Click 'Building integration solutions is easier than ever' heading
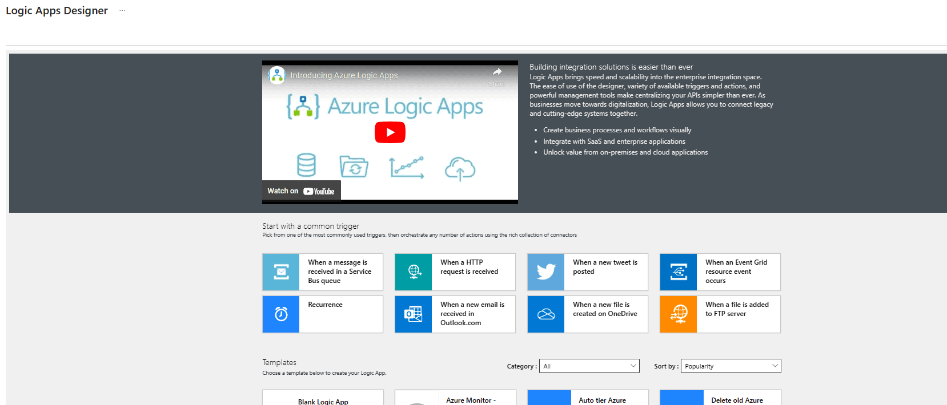The image size is (947, 405). (x=611, y=67)
